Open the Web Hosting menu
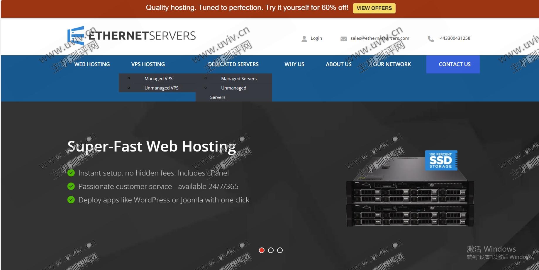 pos(92,64)
